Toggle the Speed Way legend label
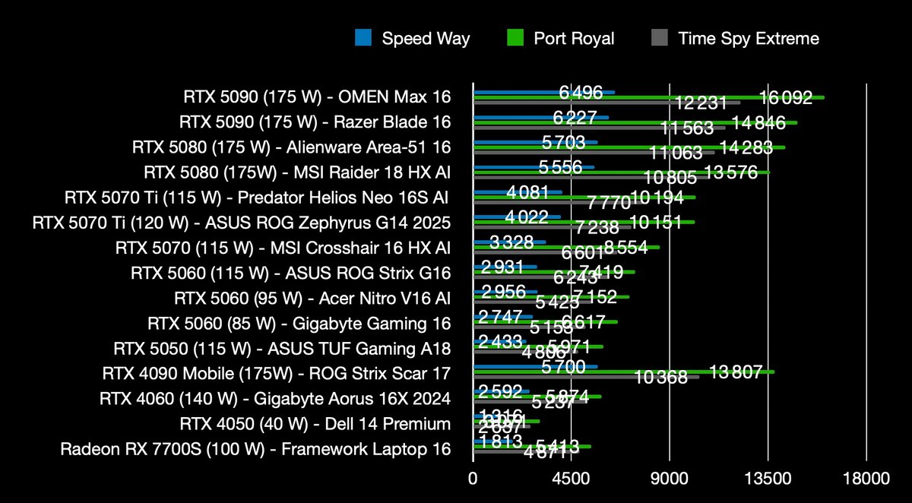This screenshot has height=503, width=912. coord(426,38)
